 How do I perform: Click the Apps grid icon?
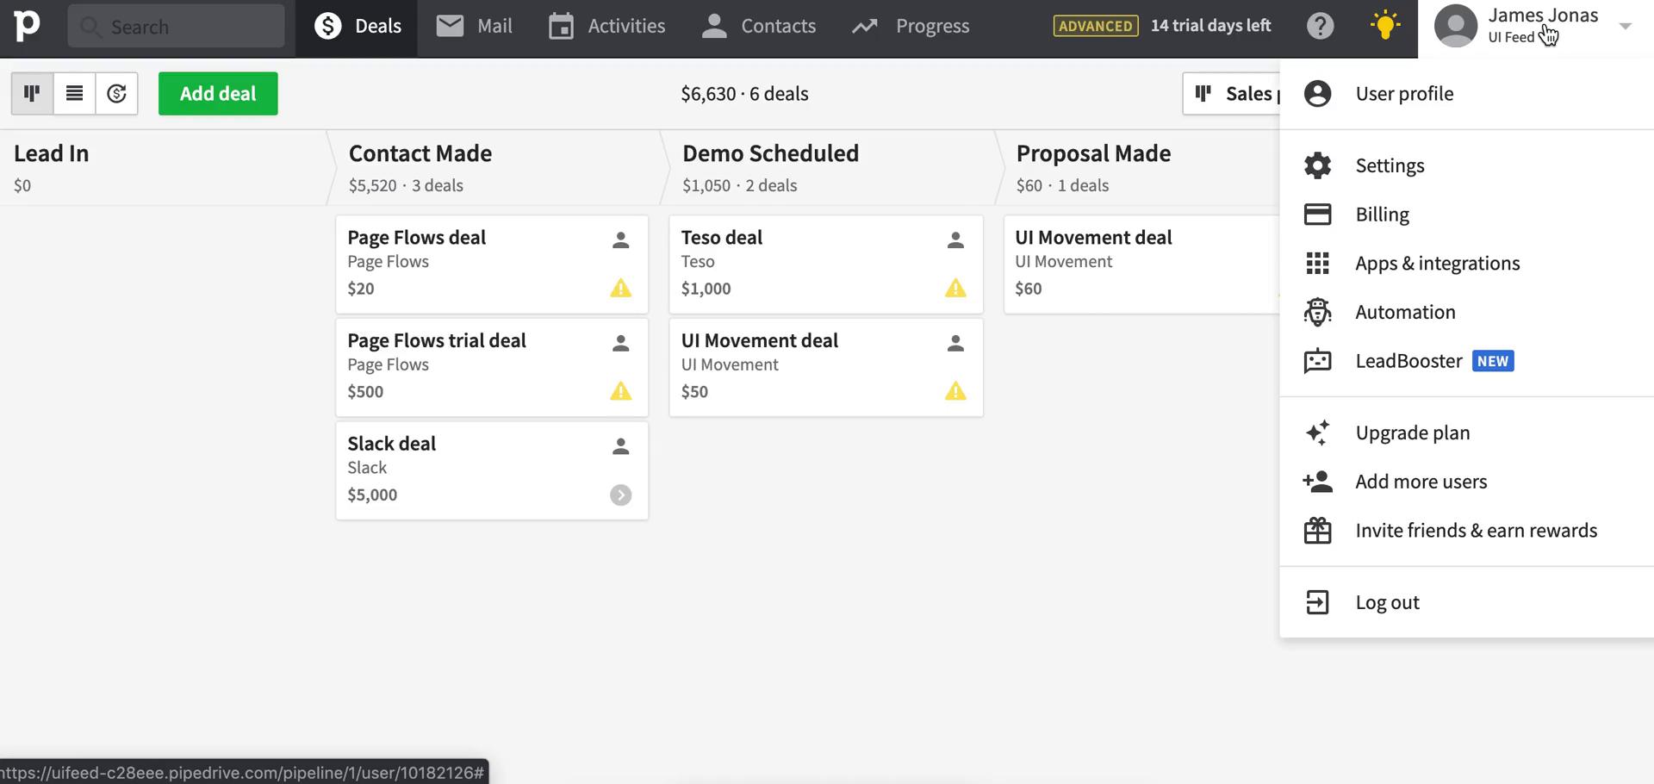tap(1317, 264)
